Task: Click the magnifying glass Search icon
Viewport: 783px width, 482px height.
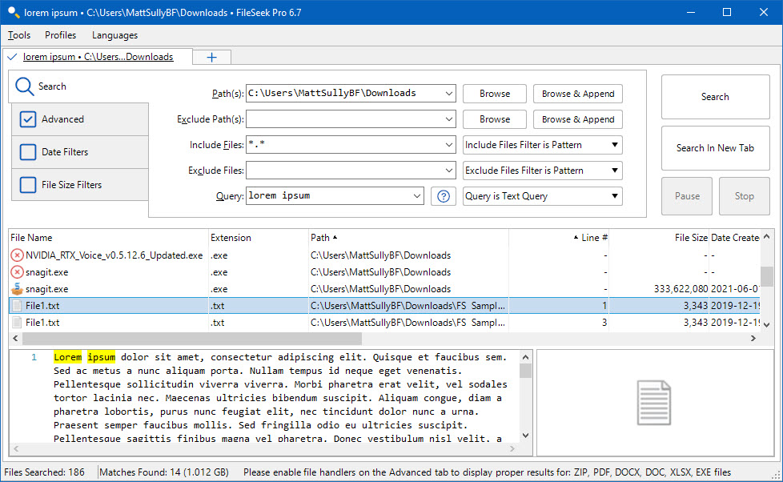Action: tap(25, 86)
